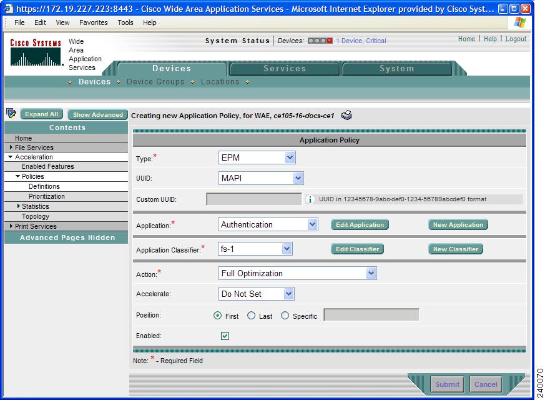The width and height of the screenshot is (545, 400).
Task: Open the View menu
Action: click(x=62, y=22)
